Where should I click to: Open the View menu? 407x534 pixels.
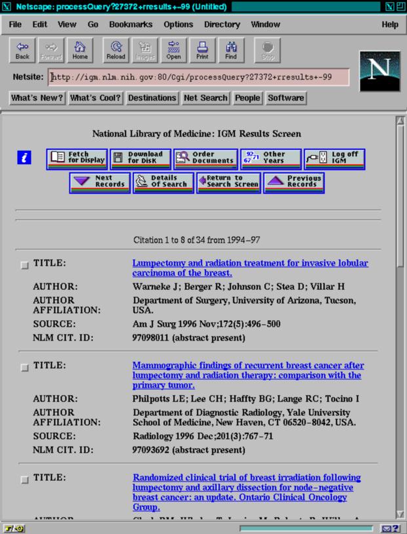pyautogui.click(x=67, y=24)
